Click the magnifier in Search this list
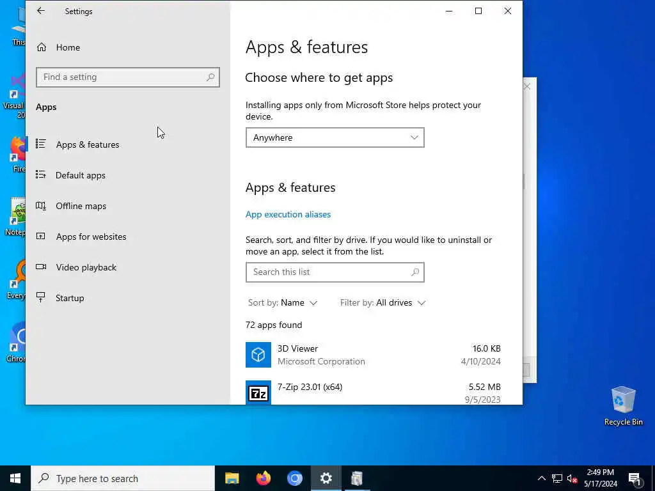This screenshot has width=655, height=491. 414,272
